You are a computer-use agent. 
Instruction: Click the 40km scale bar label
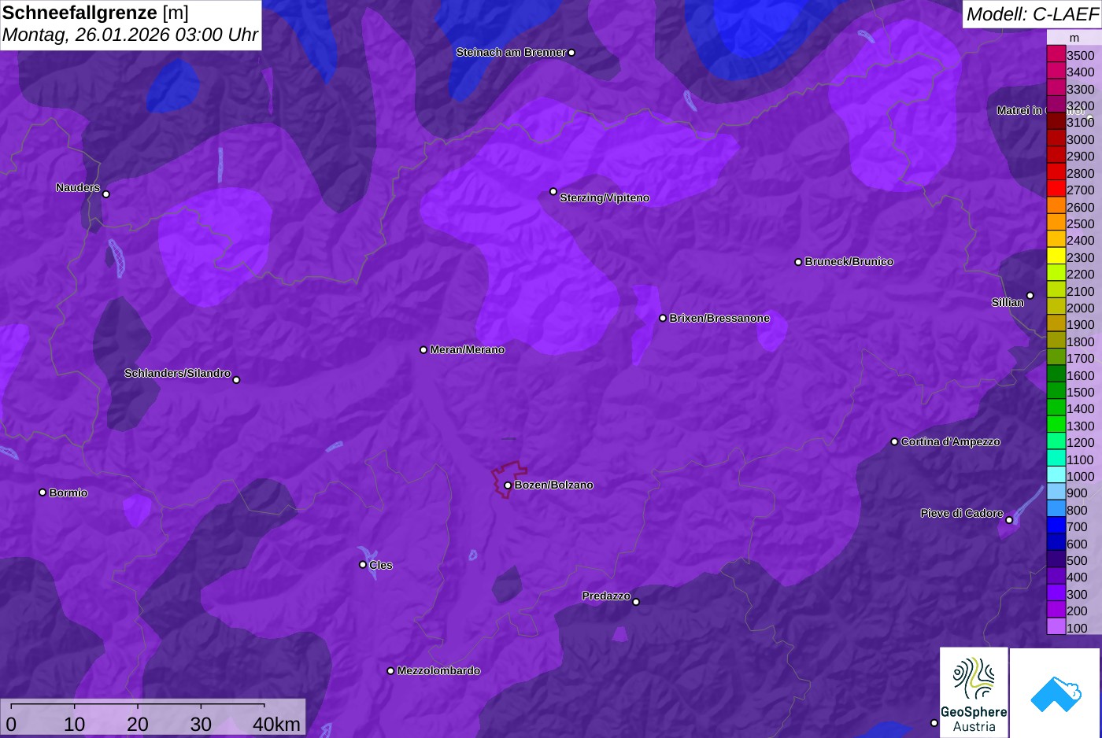[276, 724]
